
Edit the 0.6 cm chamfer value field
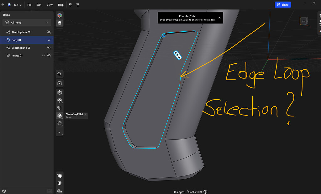click(177, 55)
